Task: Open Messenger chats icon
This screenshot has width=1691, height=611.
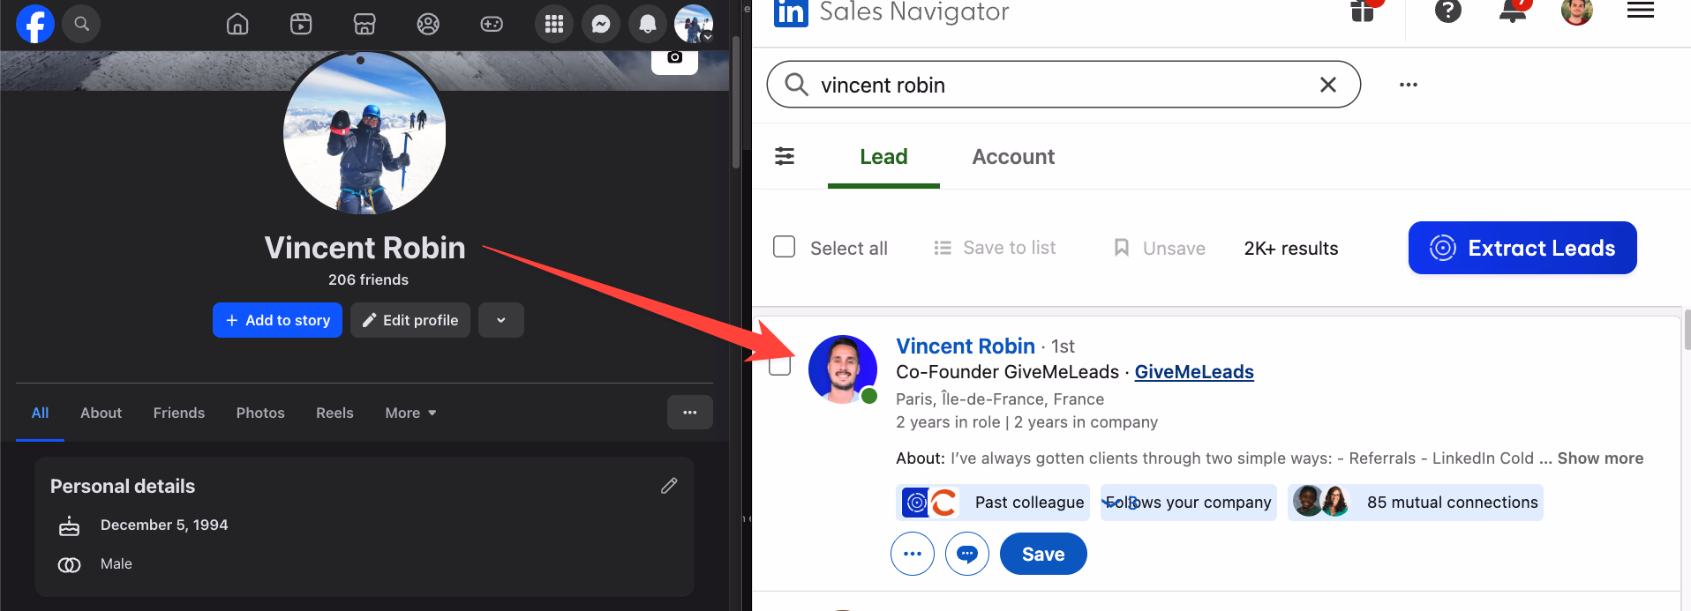Action: coord(601,24)
